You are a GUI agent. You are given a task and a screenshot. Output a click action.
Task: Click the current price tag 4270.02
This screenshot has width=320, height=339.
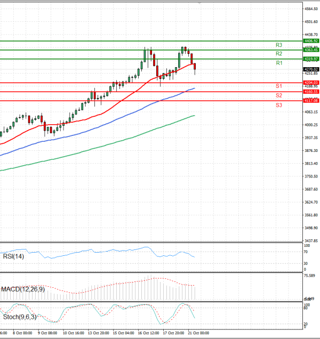click(x=311, y=69)
